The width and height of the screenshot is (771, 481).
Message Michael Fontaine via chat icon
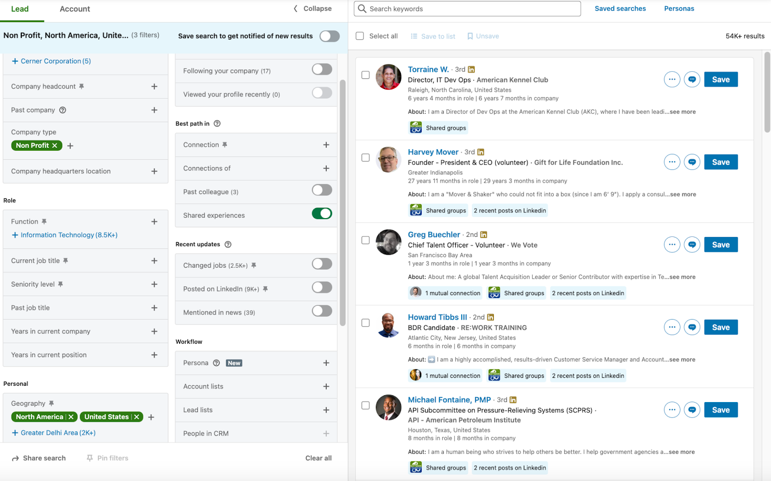(692, 410)
